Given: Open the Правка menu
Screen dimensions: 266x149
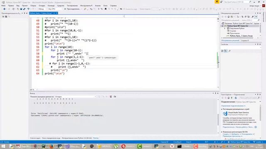Looking at the screenshot, I should tap(11, 5).
